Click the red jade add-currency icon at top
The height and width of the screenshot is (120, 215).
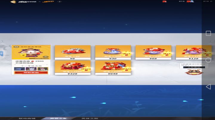pyautogui.click(x=164, y=1)
